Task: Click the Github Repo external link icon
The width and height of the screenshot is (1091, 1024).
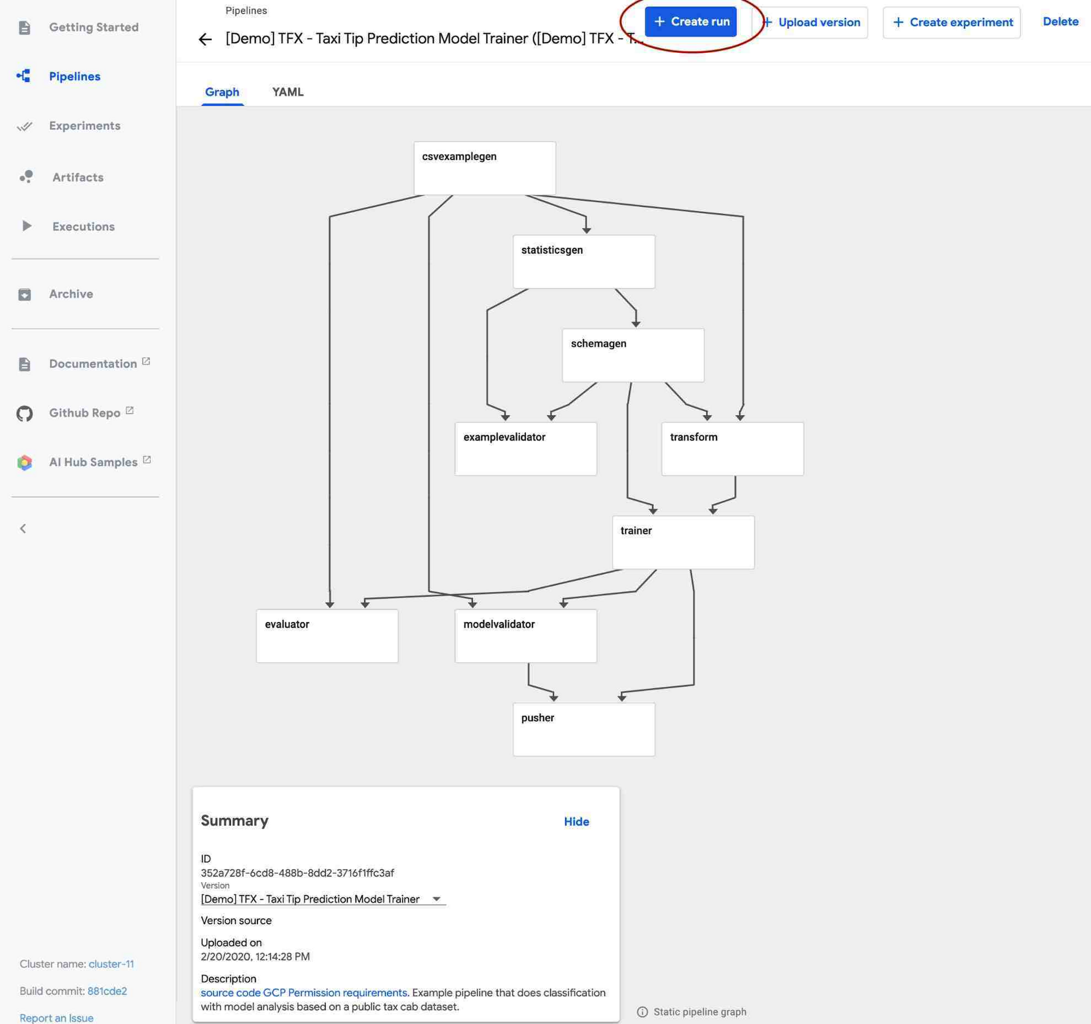Action: point(129,410)
